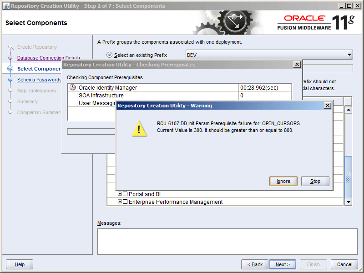Image resolution: width=364 pixels, height=273 pixels.
Task: Click the Next button
Action: pos(283,264)
